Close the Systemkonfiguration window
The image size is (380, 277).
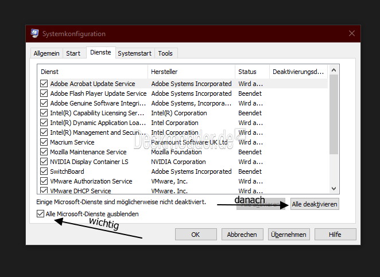352,33
